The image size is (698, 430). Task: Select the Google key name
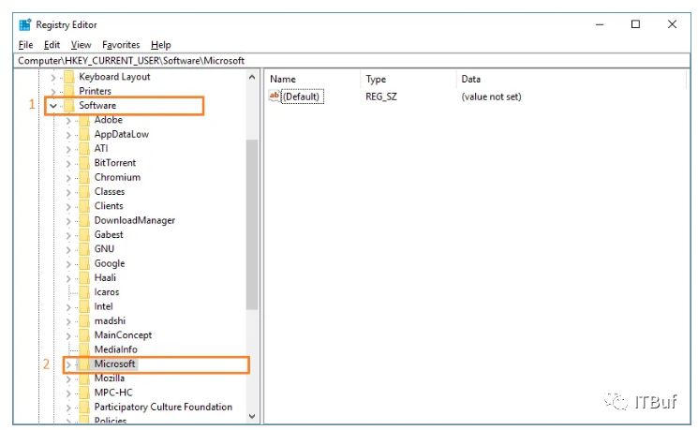click(110, 263)
